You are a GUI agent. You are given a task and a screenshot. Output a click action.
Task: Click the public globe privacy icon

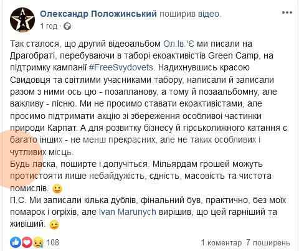point(67,26)
